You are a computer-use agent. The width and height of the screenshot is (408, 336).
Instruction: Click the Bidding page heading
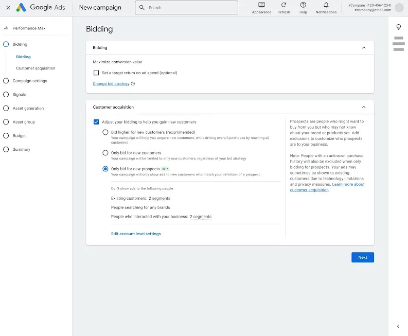pos(99,29)
